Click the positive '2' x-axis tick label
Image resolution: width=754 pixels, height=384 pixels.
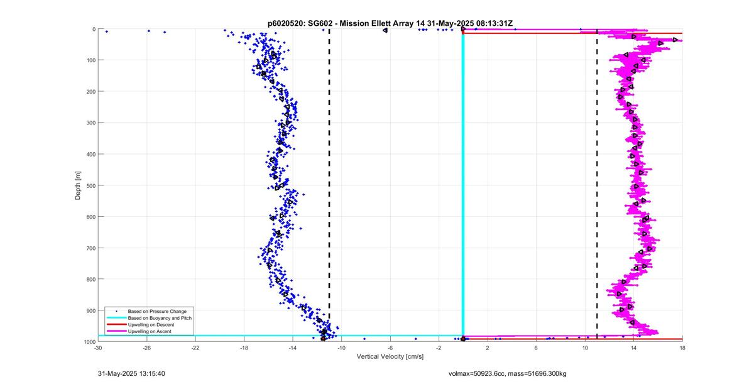coord(488,347)
